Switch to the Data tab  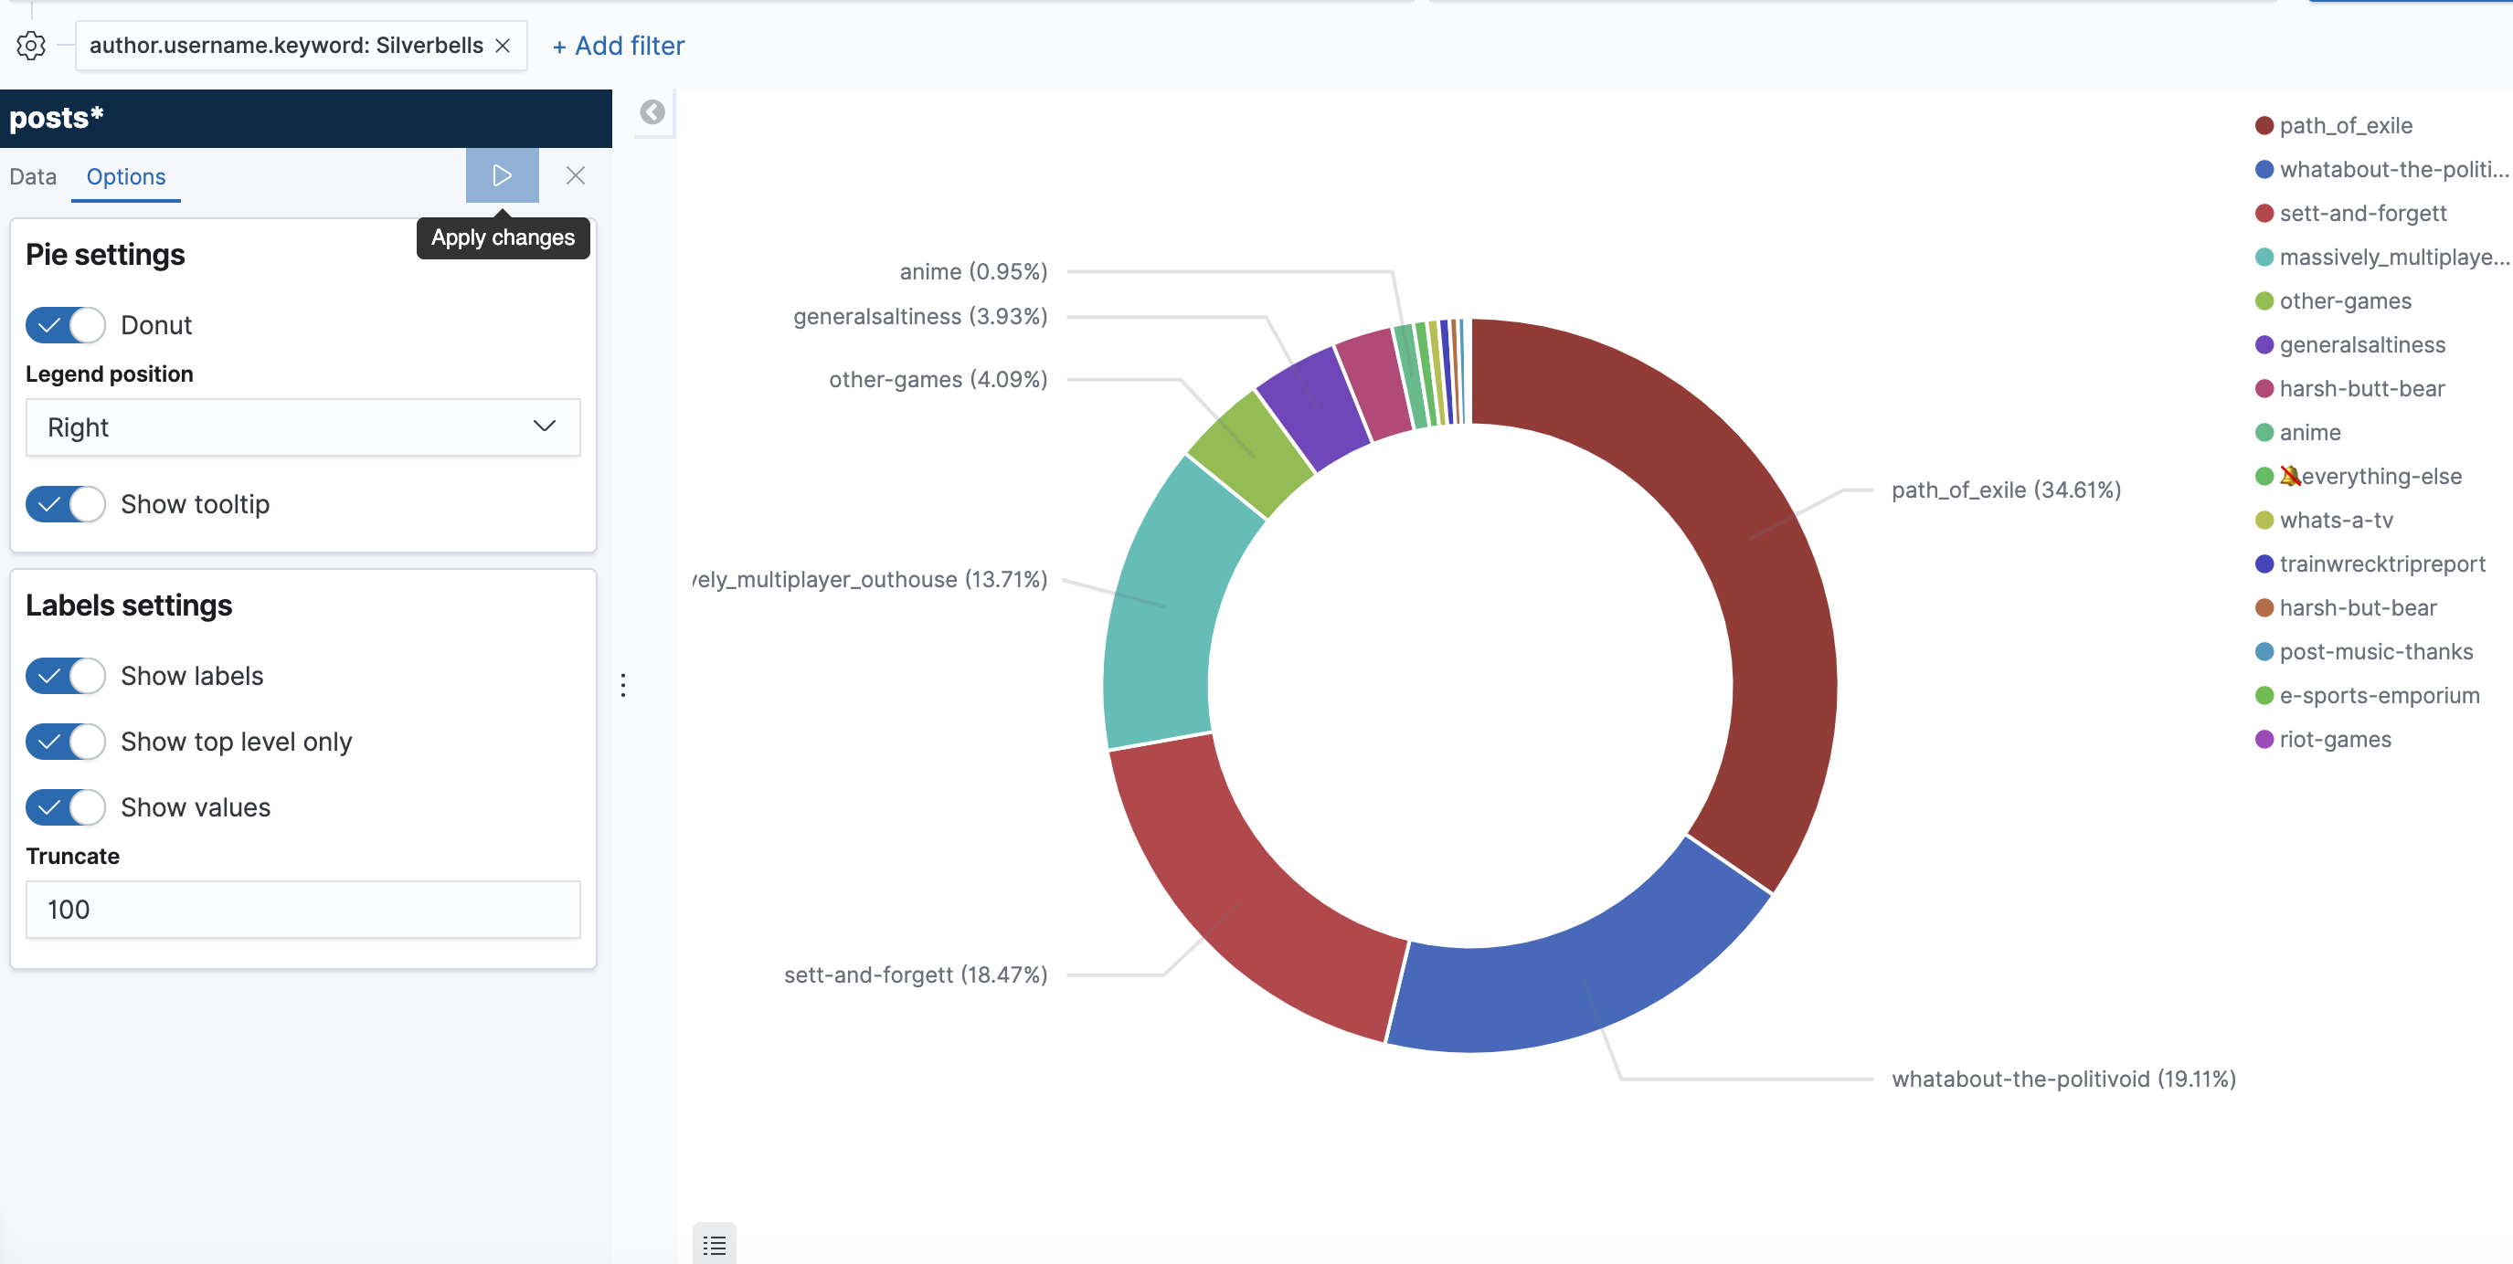pos(33,176)
